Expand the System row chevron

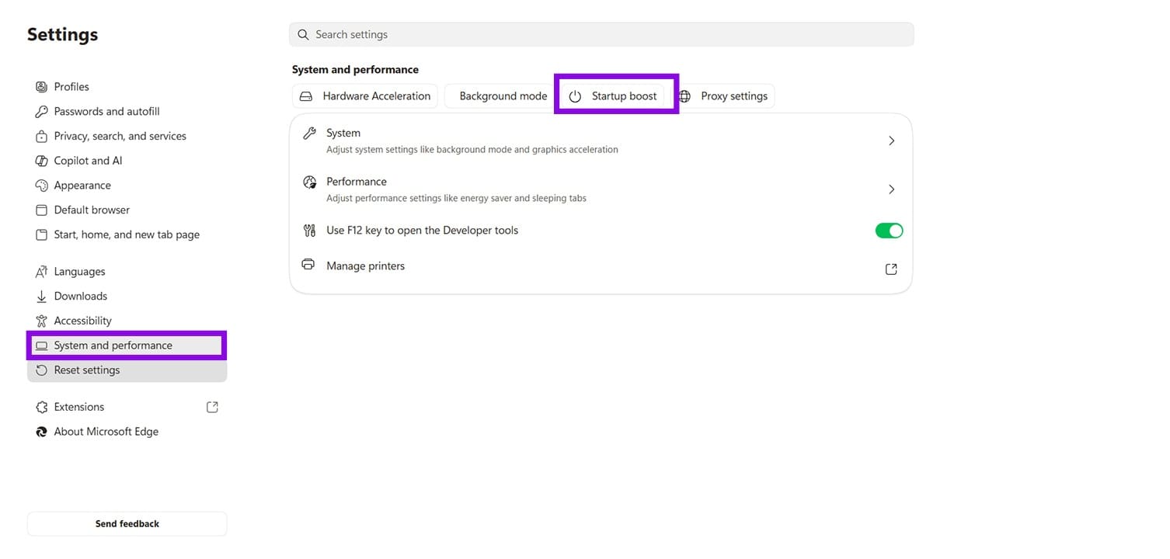point(891,141)
